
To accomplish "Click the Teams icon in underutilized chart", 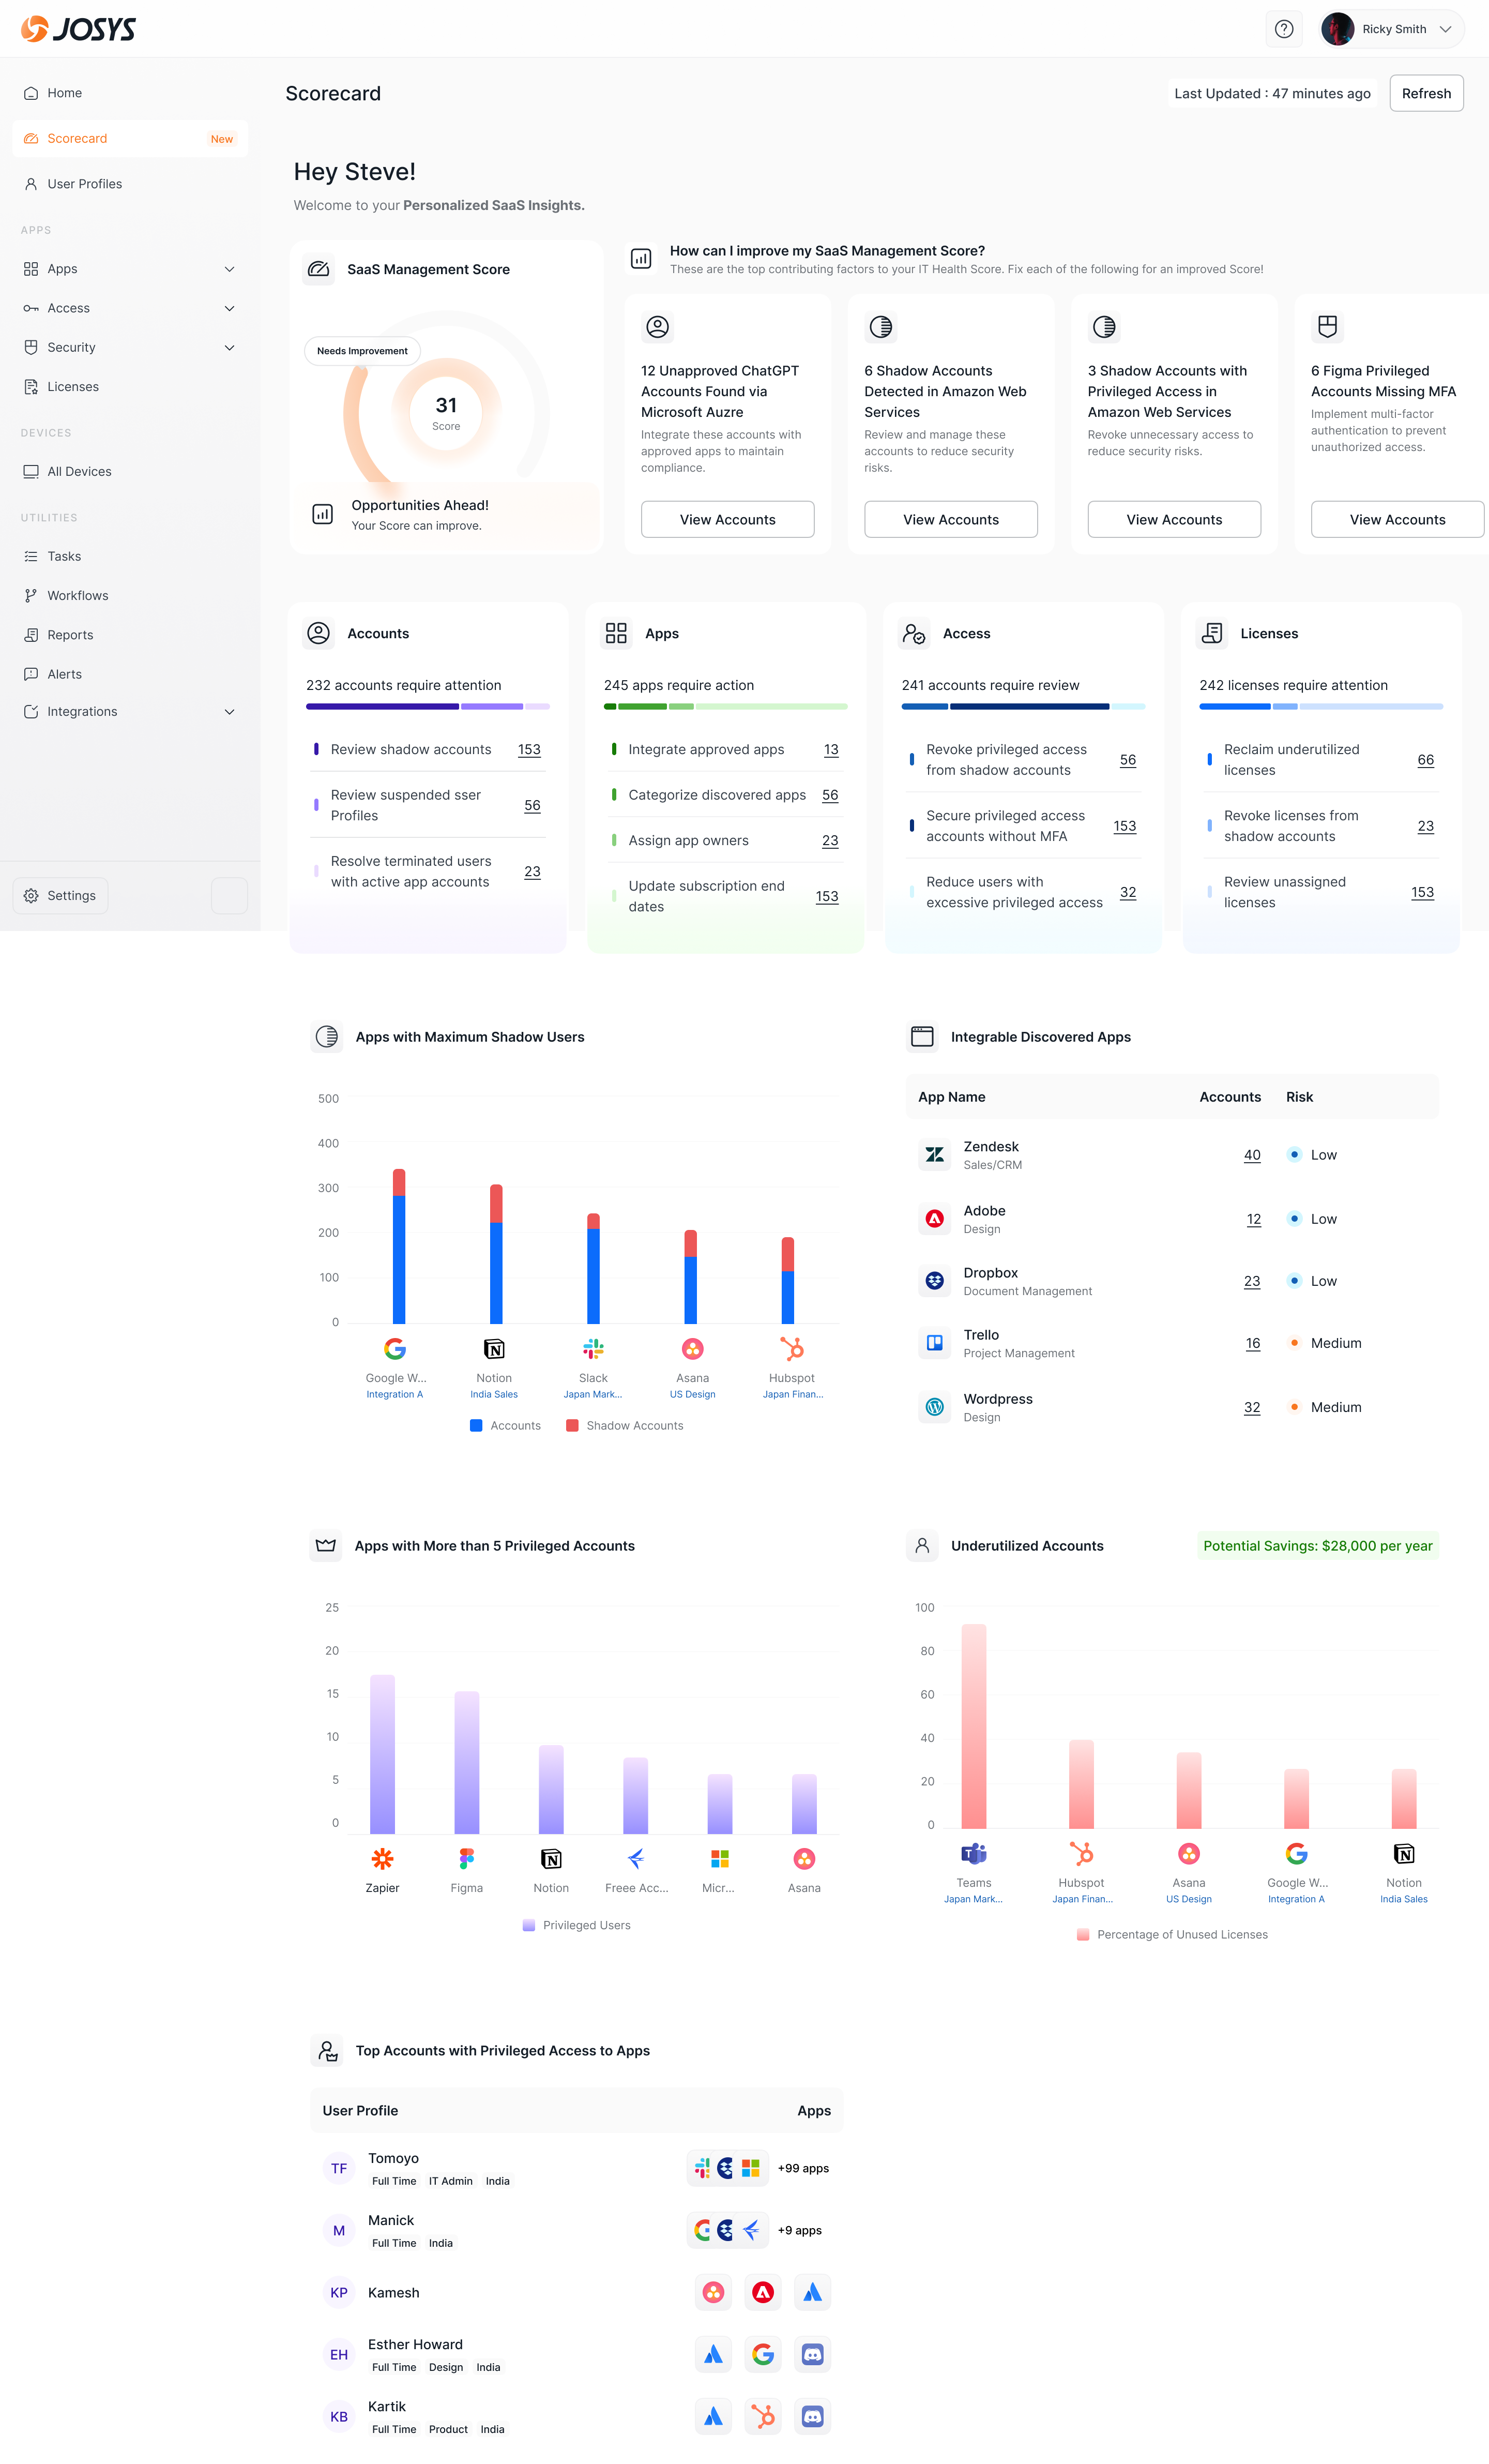I will (974, 1854).
